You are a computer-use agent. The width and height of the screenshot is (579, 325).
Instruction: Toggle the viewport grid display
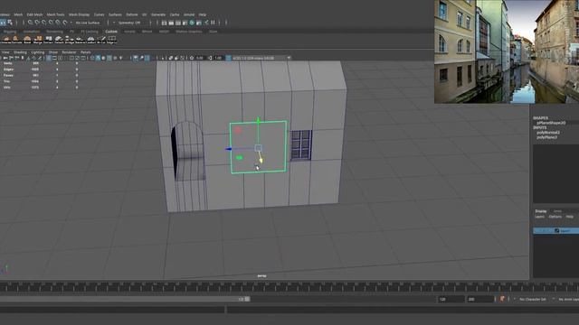pyautogui.click(x=48, y=58)
